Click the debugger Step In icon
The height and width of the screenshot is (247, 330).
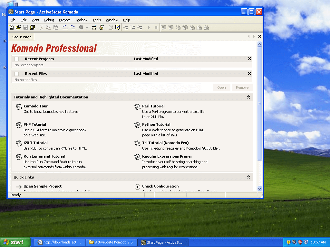pyautogui.click(x=125, y=27)
